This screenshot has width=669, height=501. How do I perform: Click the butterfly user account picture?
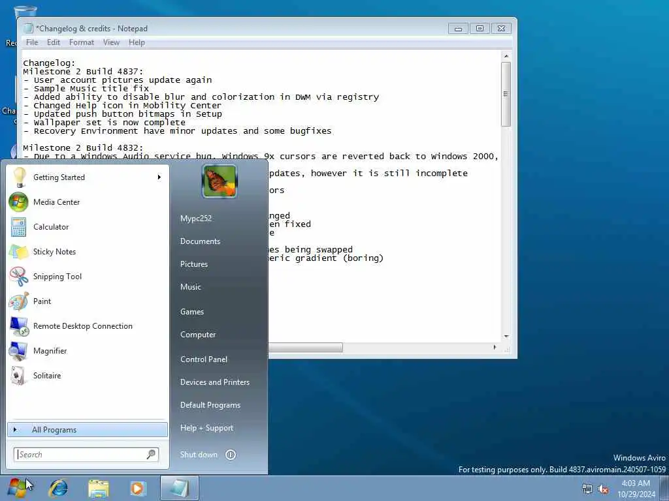(x=220, y=181)
